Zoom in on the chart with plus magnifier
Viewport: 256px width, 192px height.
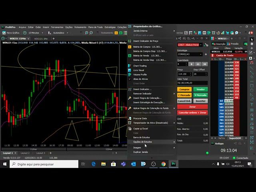86,33
